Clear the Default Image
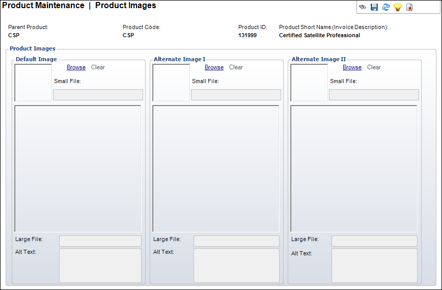The height and width of the screenshot is (290, 442). point(98,67)
